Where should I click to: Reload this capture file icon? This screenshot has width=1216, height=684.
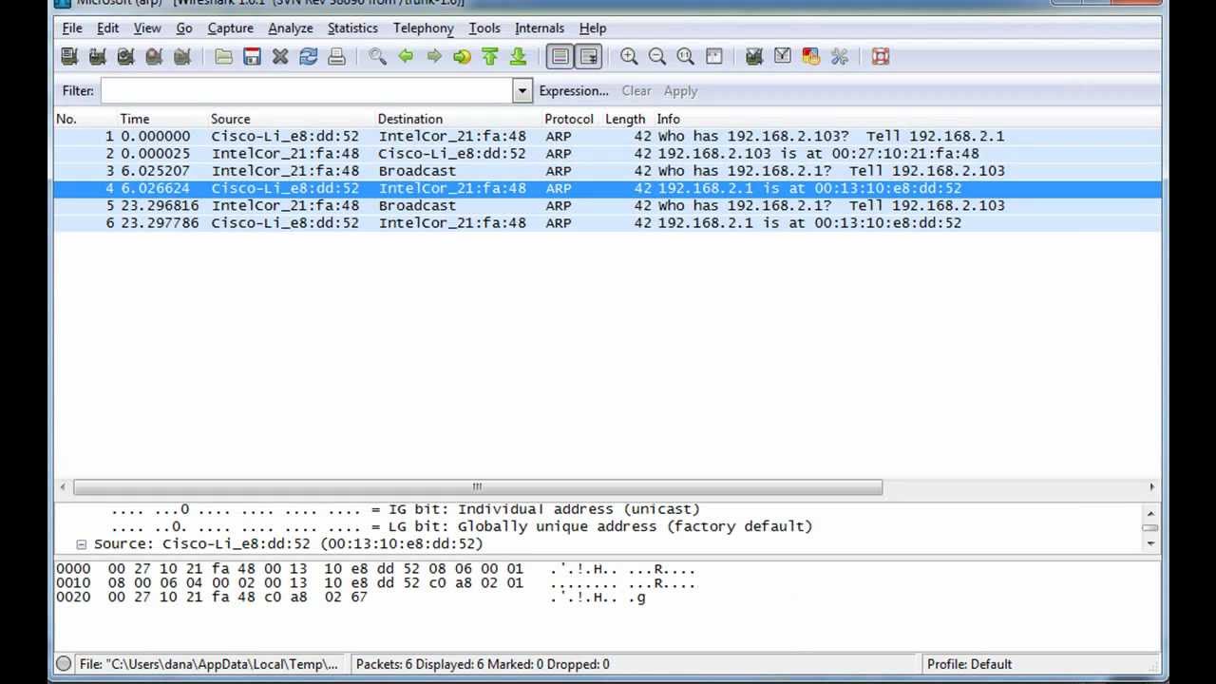pos(309,57)
